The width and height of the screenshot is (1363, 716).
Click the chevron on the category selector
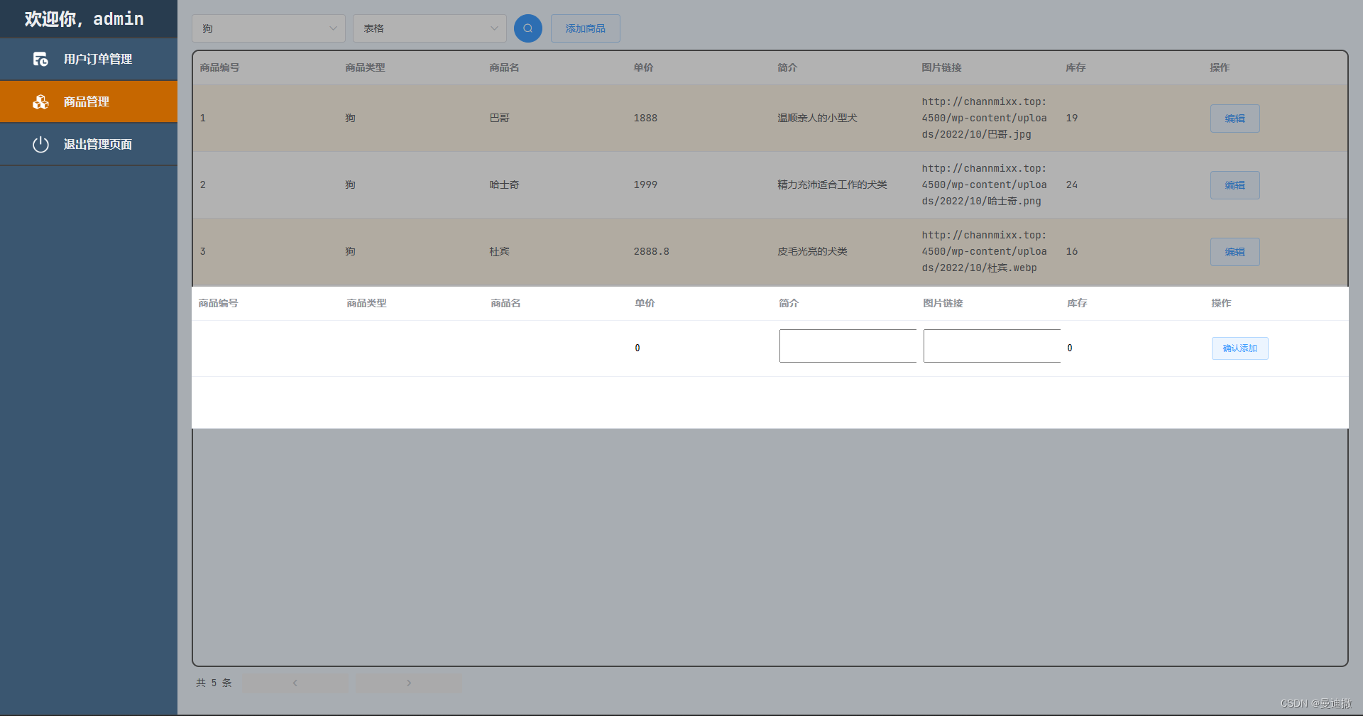[x=333, y=28]
